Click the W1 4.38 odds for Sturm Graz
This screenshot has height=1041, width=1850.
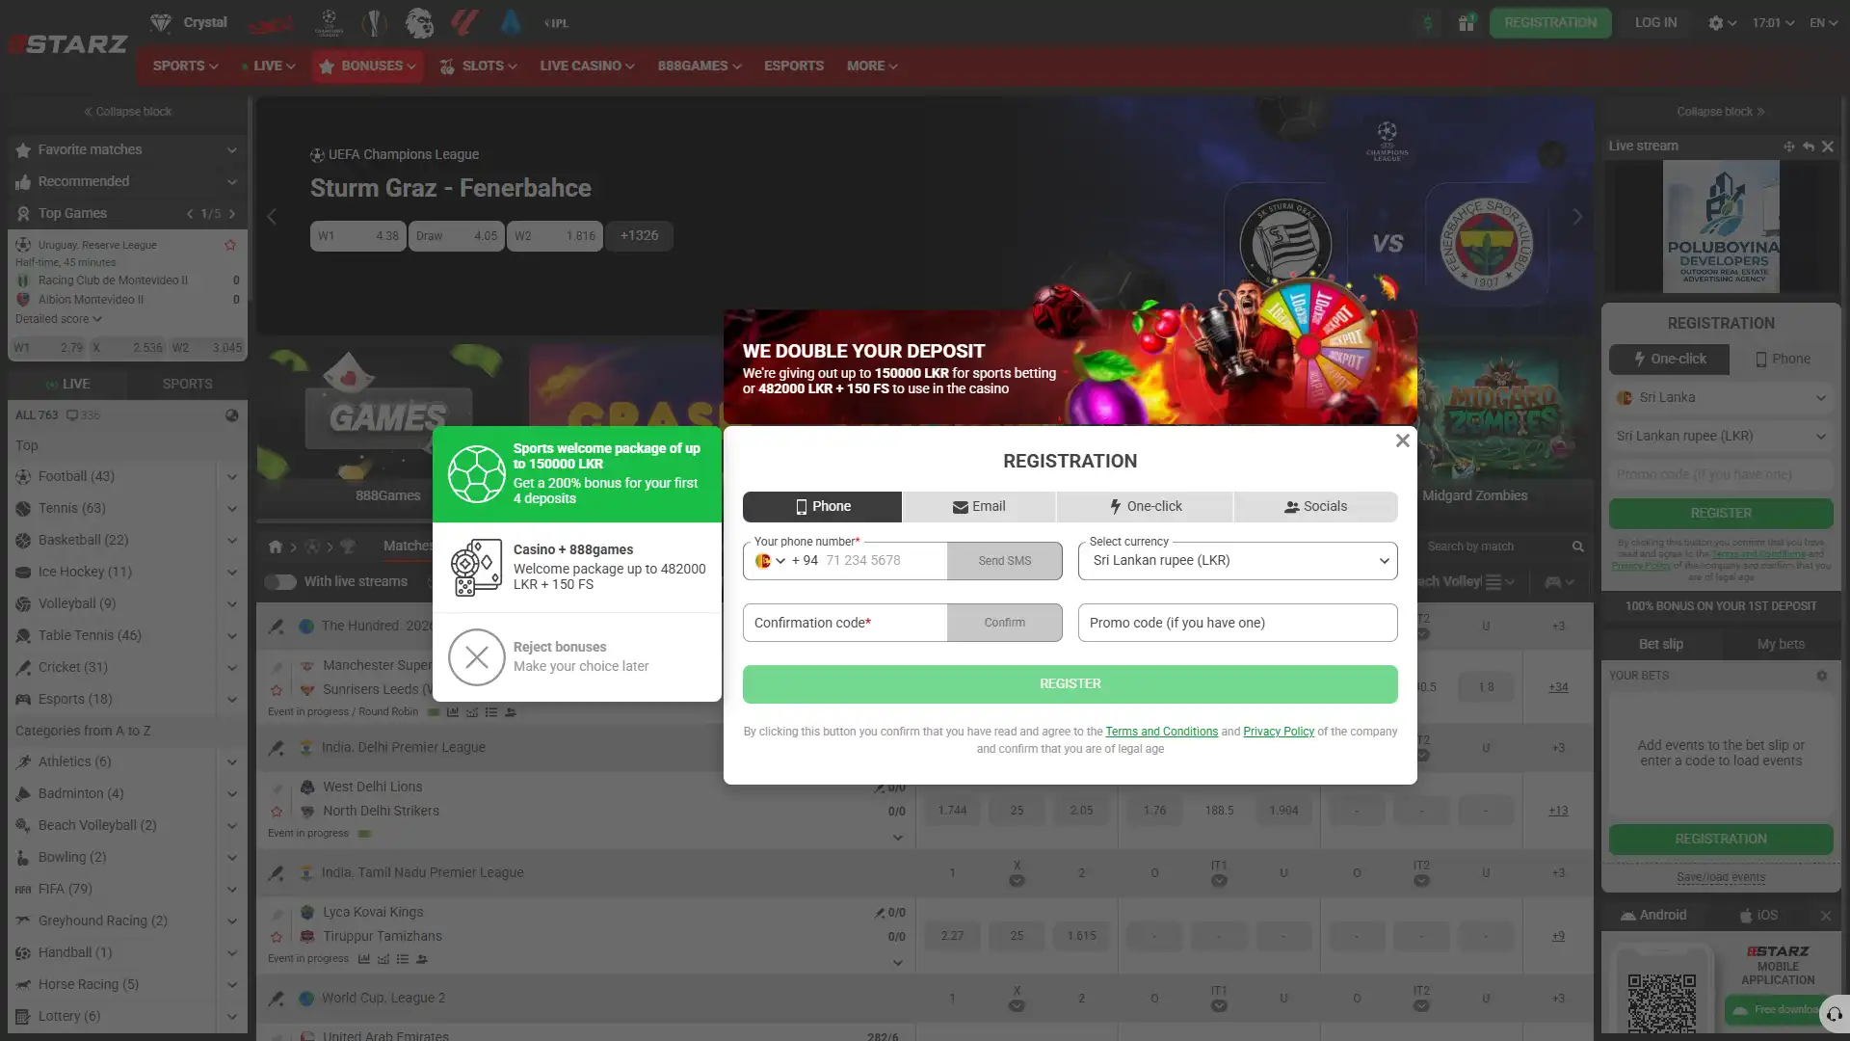[x=357, y=236]
